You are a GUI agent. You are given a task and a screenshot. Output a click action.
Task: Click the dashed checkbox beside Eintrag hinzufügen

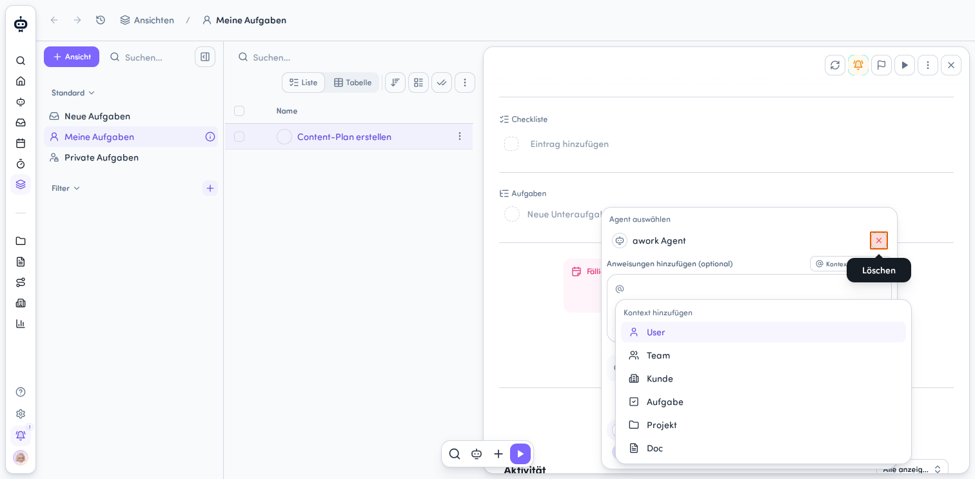coord(511,144)
